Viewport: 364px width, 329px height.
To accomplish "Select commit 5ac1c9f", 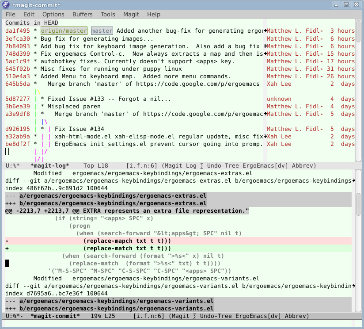I will tap(18, 61).
